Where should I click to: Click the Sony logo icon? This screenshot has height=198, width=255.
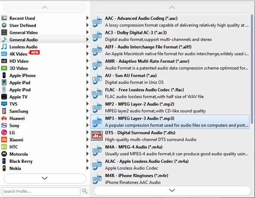tap(4, 125)
